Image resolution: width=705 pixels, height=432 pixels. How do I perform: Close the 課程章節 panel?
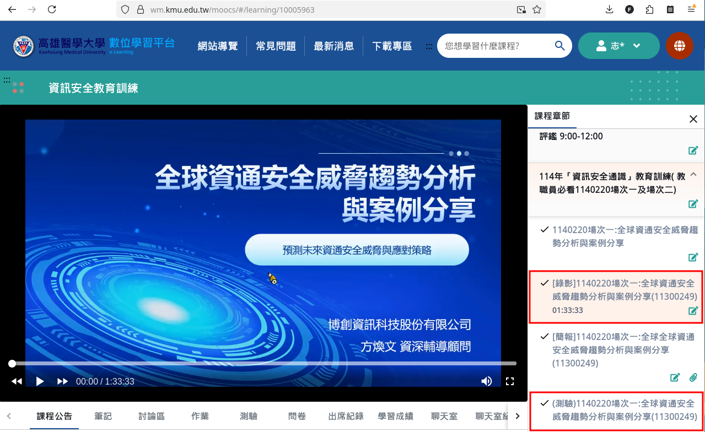click(x=693, y=119)
